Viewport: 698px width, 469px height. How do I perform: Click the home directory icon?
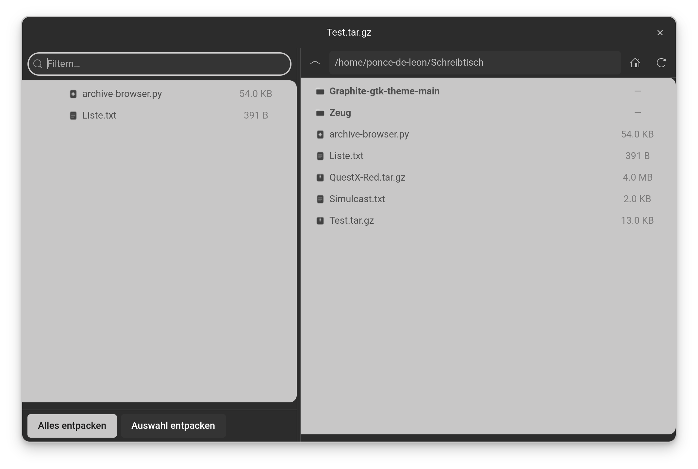[x=635, y=63]
